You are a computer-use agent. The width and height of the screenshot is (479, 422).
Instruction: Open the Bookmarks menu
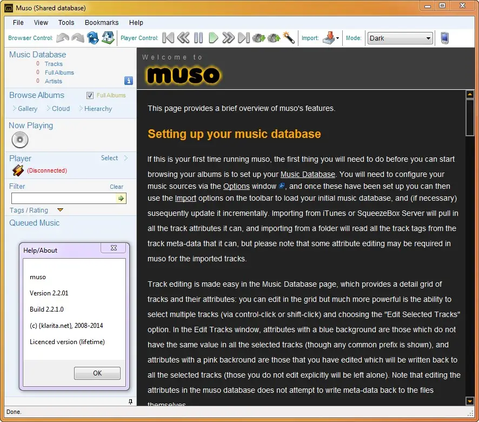click(x=102, y=23)
